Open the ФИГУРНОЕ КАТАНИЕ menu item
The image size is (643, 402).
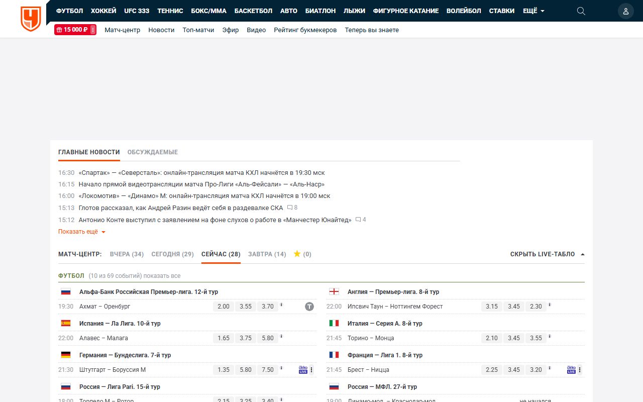point(406,11)
